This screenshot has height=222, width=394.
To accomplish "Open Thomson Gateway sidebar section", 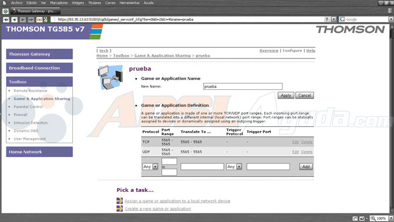I will [39, 54].
